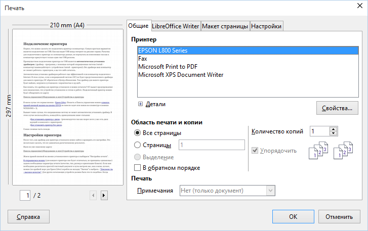
Task: Open the 'Макет страницы' tab
Action: coord(225,26)
